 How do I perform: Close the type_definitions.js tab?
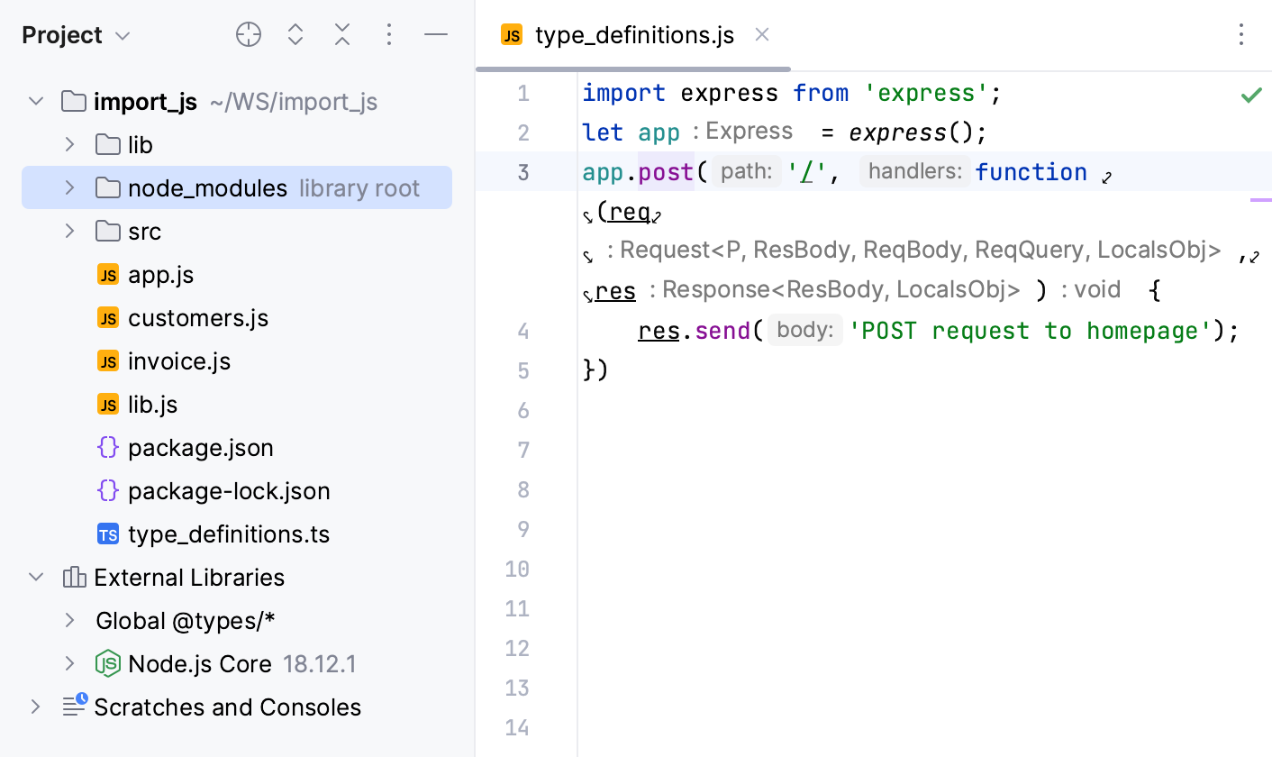point(761,34)
